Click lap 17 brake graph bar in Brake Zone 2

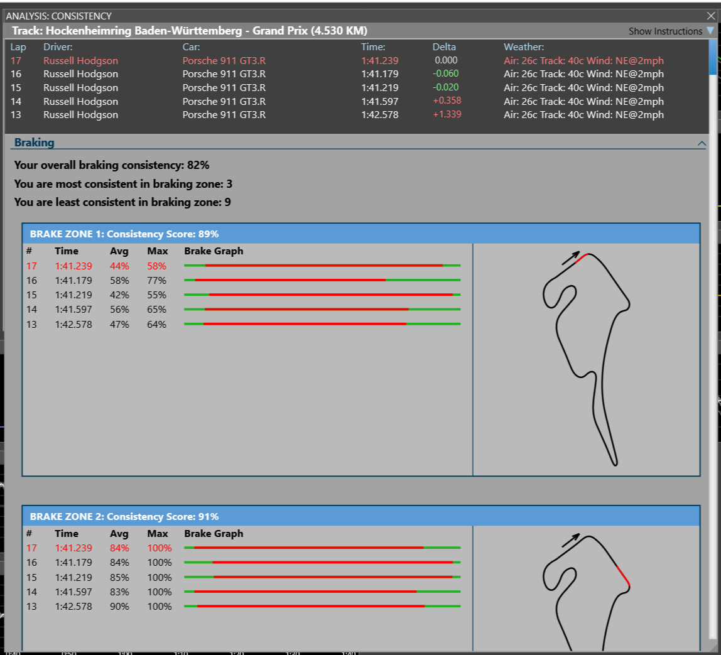tap(322, 548)
